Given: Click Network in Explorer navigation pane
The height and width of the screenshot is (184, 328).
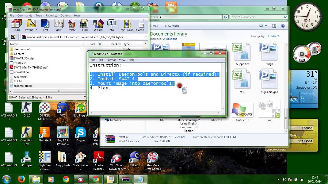Looking at the screenshot, I should (115, 120).
